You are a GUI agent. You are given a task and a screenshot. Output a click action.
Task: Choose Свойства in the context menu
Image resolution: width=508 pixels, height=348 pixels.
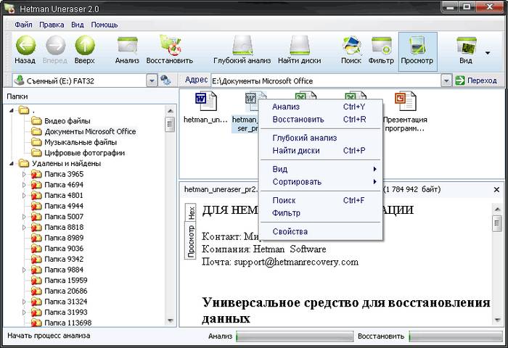tap(290, 231)
